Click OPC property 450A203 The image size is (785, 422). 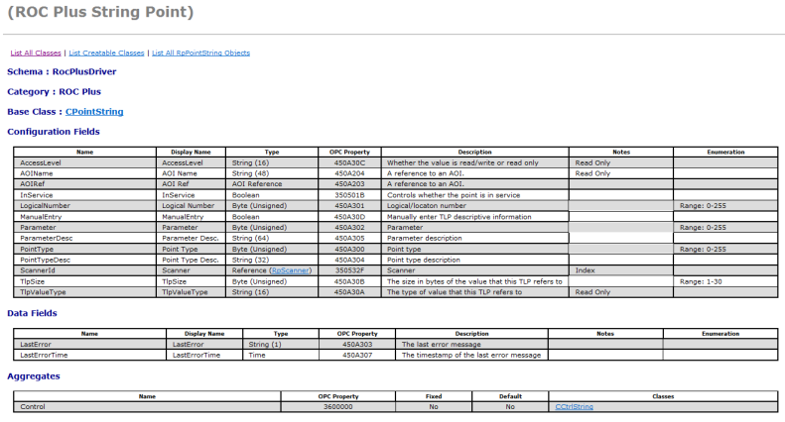click(x=349, y=184)
